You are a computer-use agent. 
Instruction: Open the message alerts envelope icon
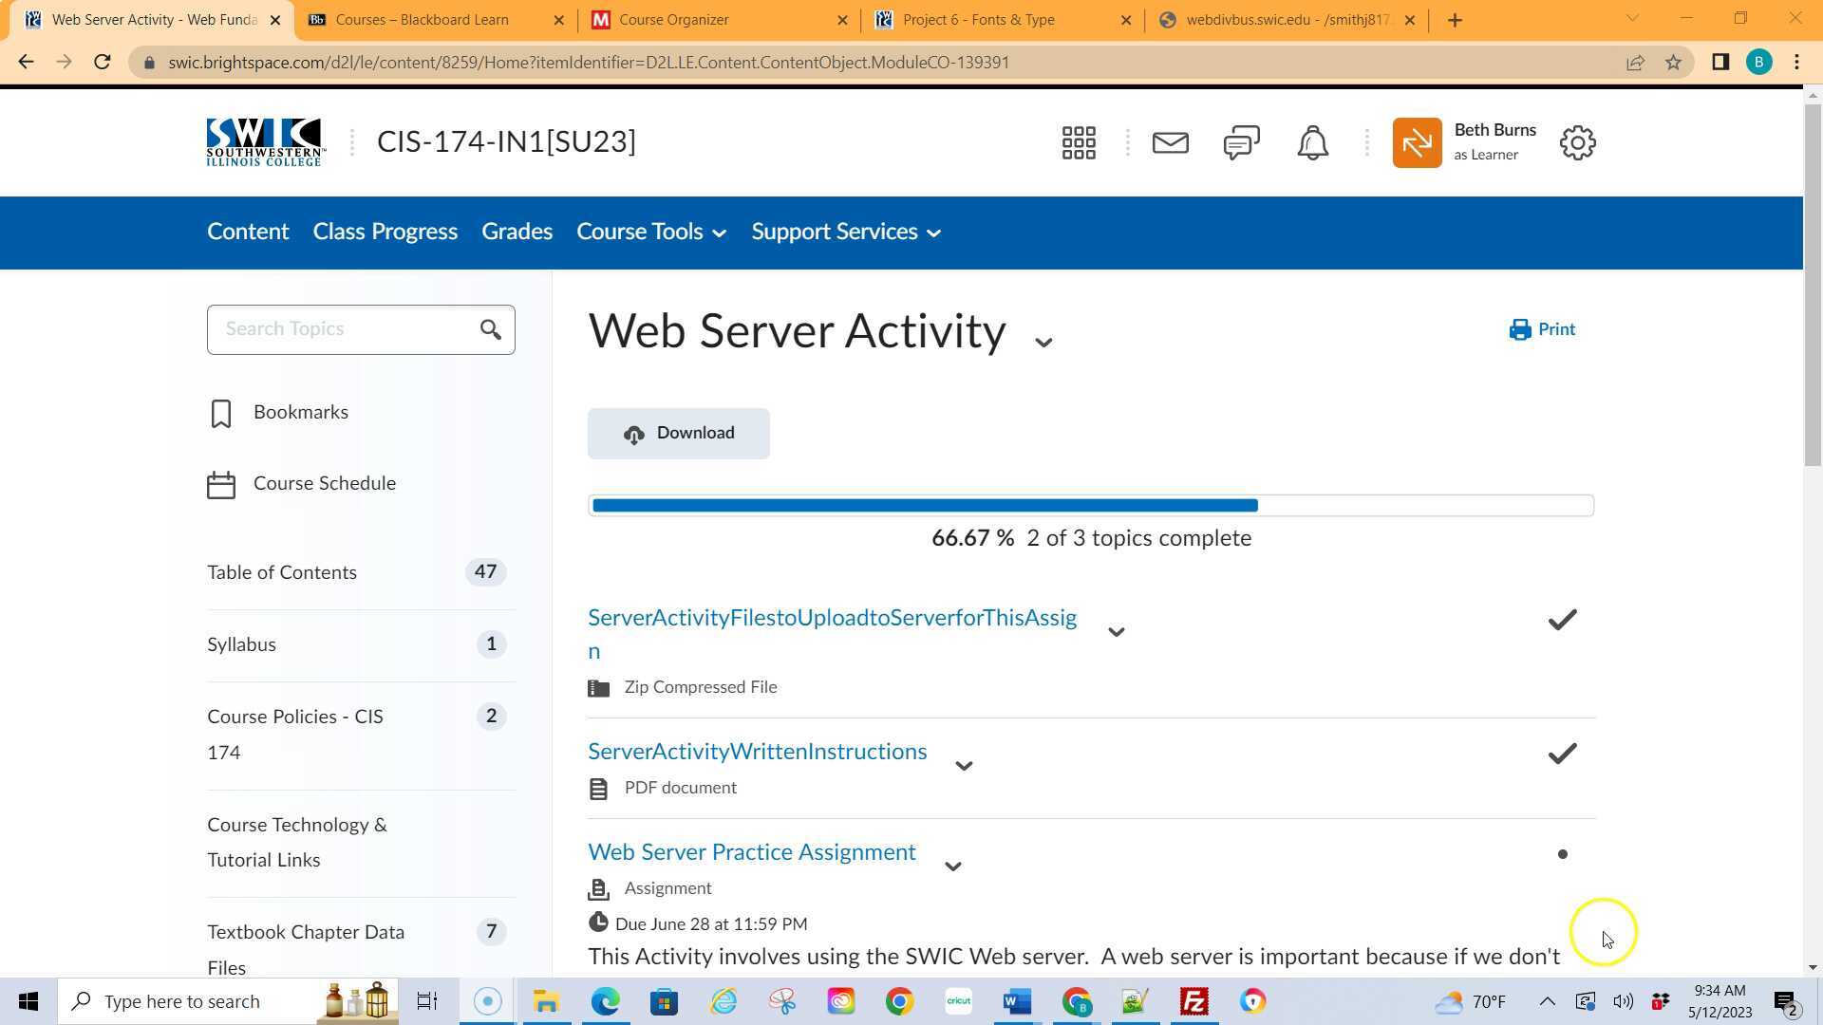tap(1170, 143)
